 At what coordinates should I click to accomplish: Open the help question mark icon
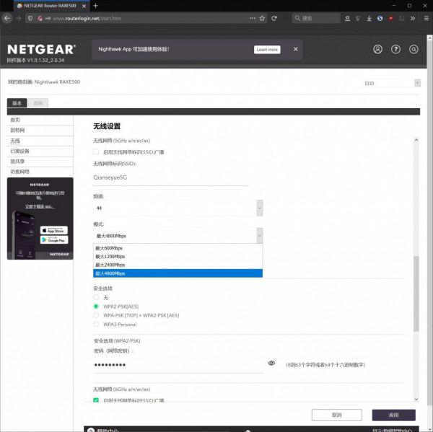395,50
